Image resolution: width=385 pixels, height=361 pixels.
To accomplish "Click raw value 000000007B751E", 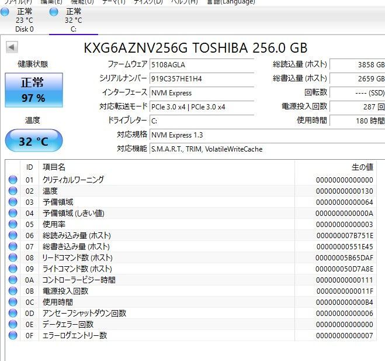I will (345, 236).
